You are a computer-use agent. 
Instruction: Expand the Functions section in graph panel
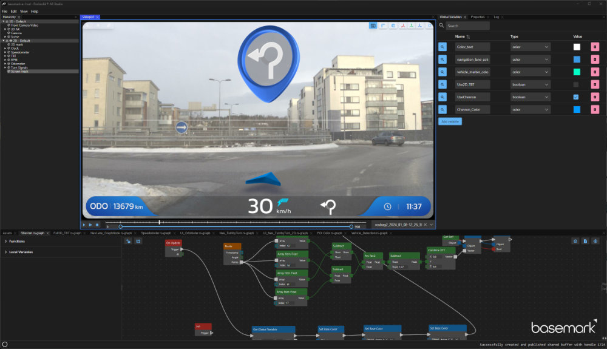pyautogui.click(x=5, y=241)
